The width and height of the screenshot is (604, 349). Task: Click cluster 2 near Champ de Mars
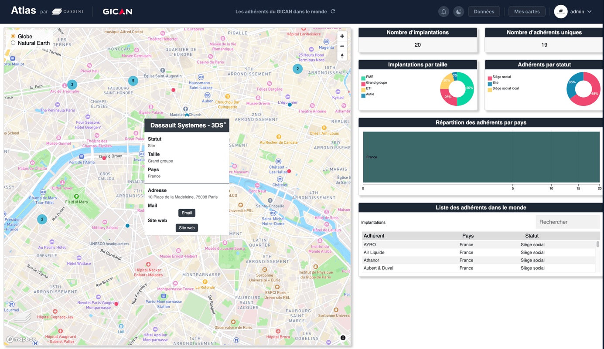pyautogui.click(x=42, y=219)
